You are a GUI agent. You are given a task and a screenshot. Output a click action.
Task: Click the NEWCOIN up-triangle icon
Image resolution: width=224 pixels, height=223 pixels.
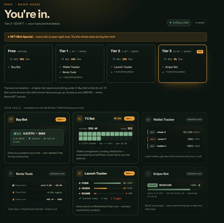point(199,185)
